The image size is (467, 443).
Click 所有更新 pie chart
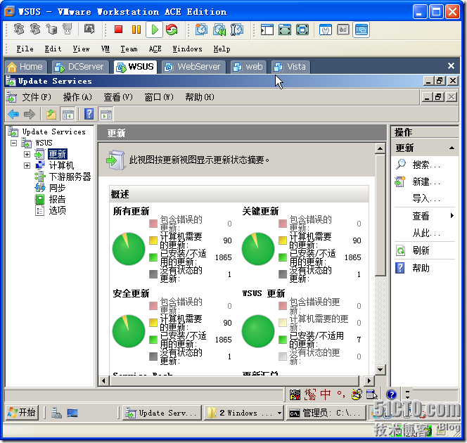tap(129, 249)
